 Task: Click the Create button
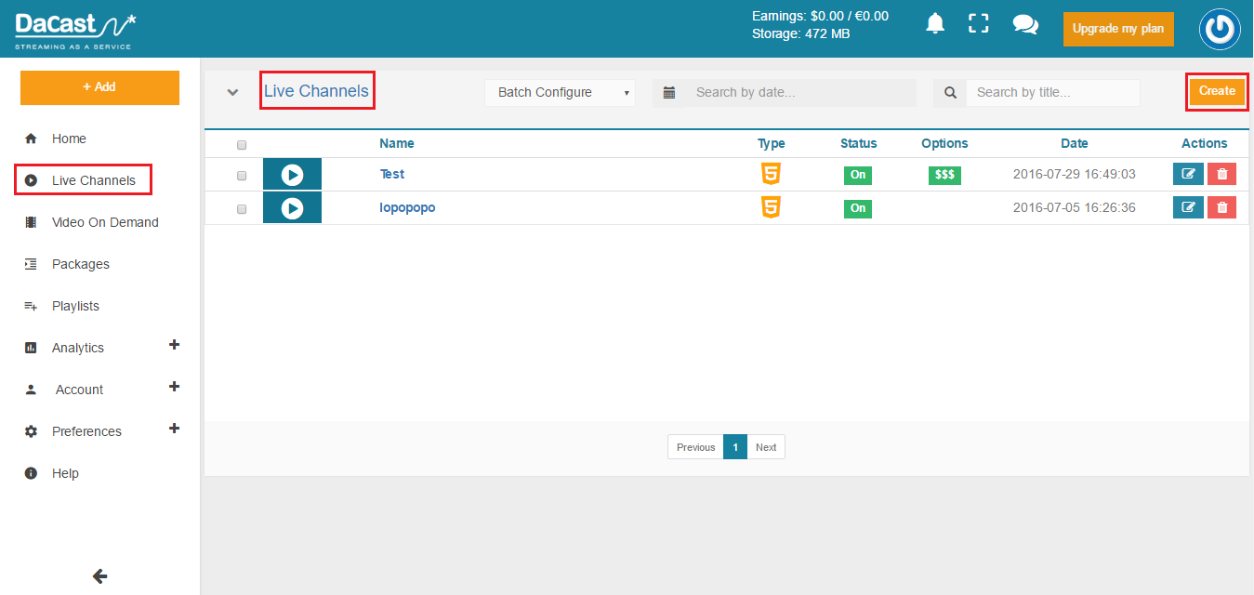(x=1217, y=91)
